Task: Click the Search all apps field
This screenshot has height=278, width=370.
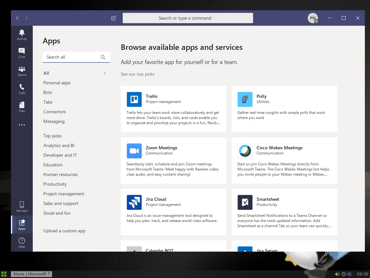Action: coord(74,57)
